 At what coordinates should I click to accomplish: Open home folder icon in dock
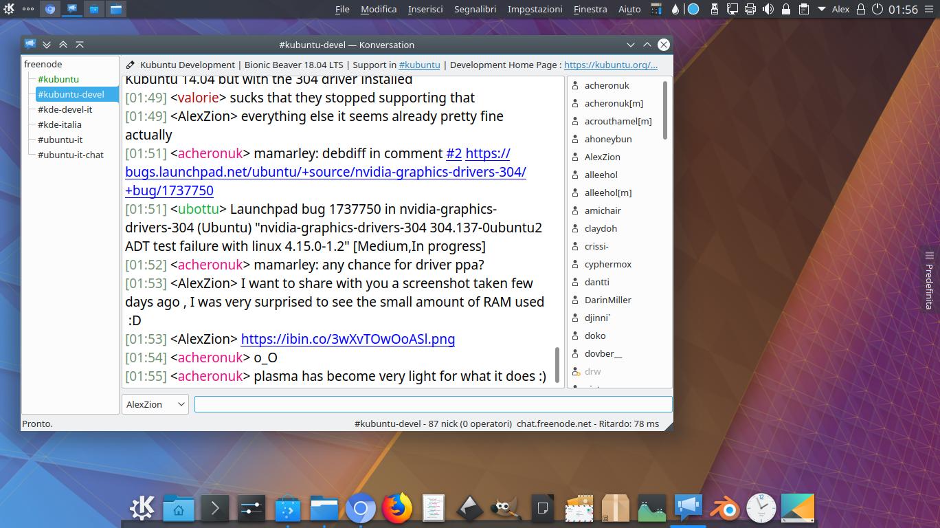[x=178, y=509]
